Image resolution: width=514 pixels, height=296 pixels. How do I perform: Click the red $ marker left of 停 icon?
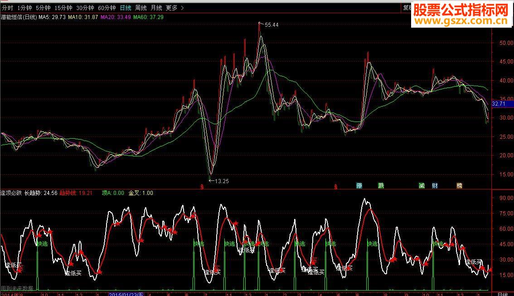[336, 187]
